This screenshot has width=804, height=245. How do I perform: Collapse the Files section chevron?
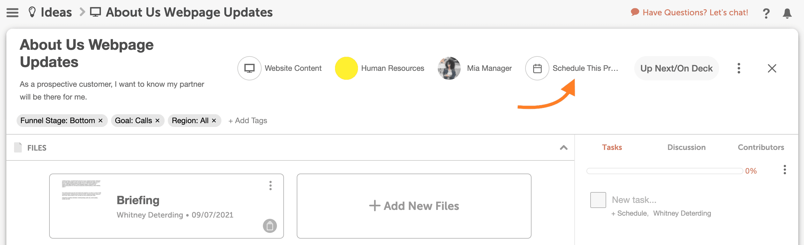pyautogui.click(x=564, y=147)
